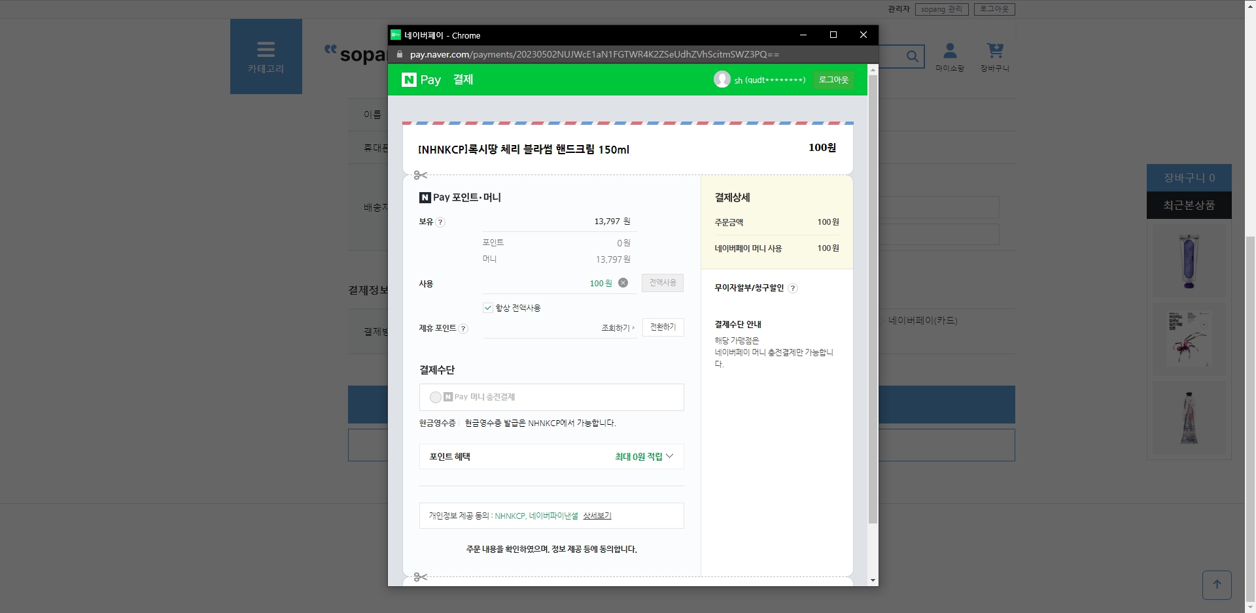Image resolution: width=1256 pixels, height=613 pixels.
Task: Click the popup scrollbar down arrow
Action: point(873,580)
